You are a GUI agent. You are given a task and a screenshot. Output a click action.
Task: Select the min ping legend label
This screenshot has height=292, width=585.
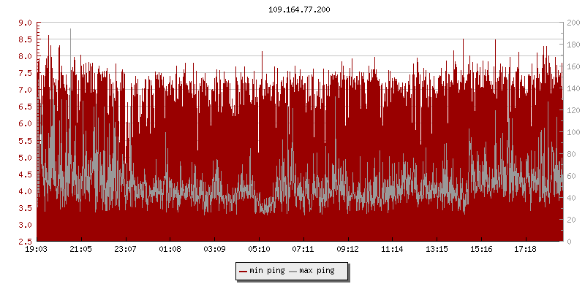267,271
